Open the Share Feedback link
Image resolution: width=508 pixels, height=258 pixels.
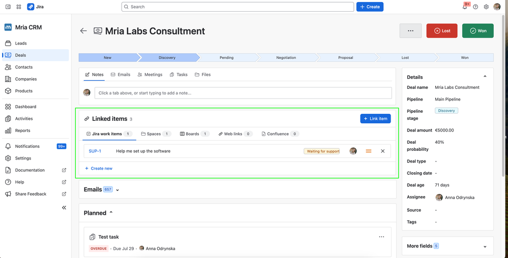pos(36,194)
